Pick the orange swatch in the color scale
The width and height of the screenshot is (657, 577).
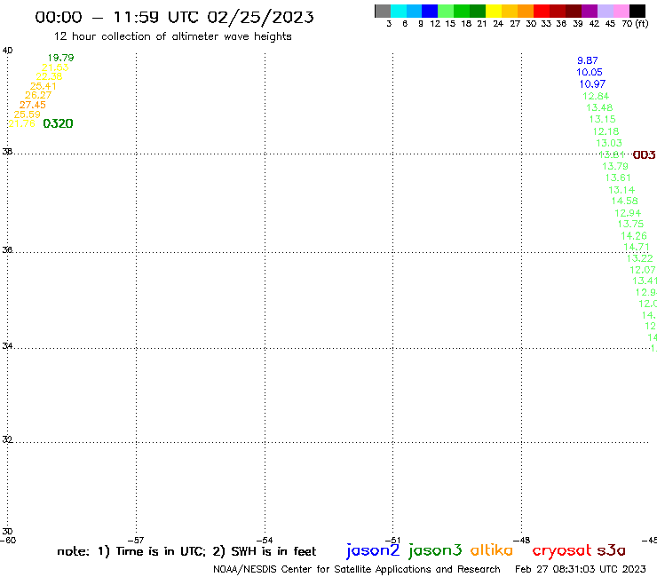pyautogui.click(x=526, y=11)
